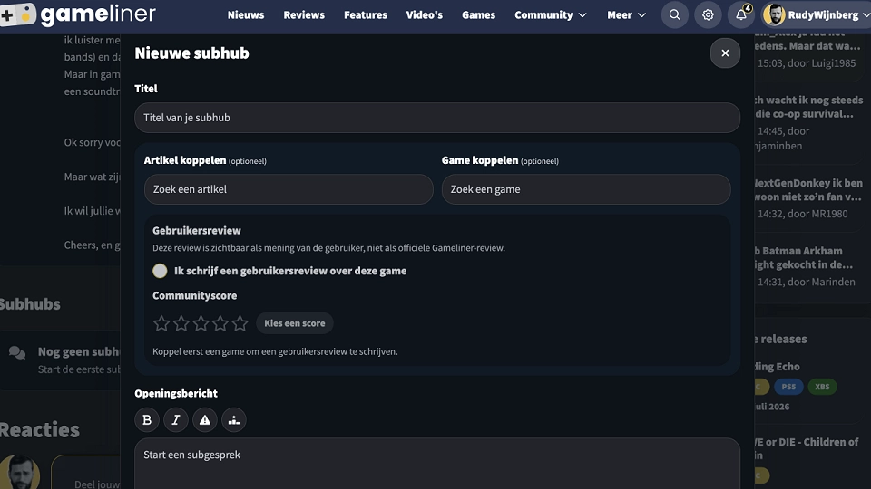Focus the 'Titel van je subhub' field
Viewport: 871px width, 489px height.
pyautogui.click(x=437, y=118)
